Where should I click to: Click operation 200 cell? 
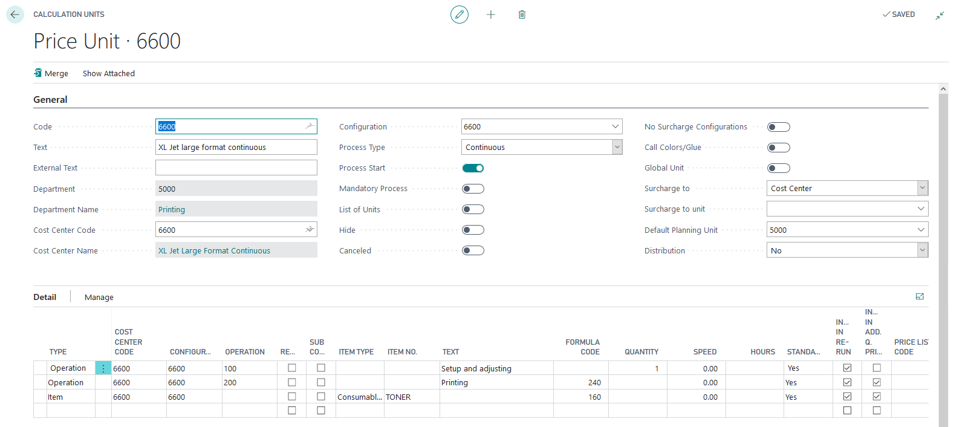click(250, 383)
